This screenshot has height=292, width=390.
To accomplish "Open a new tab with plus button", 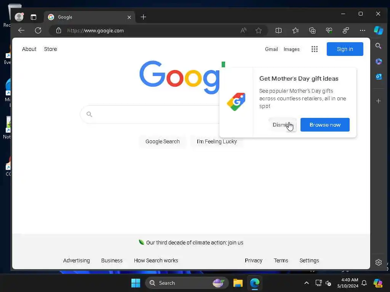I will 143,17.
